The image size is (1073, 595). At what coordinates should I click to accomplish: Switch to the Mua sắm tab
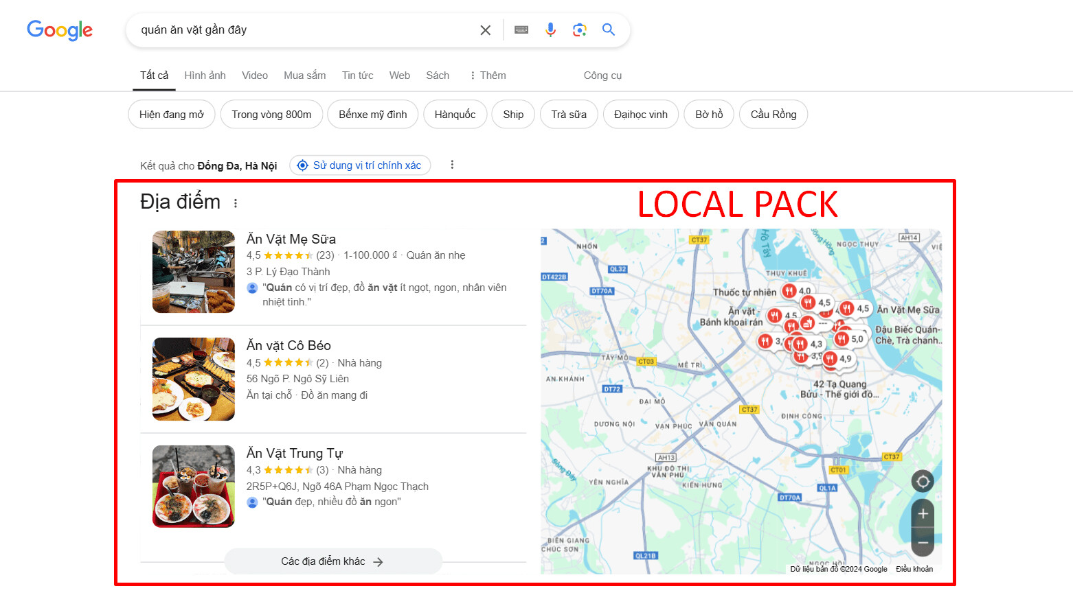tap(305, 75)
